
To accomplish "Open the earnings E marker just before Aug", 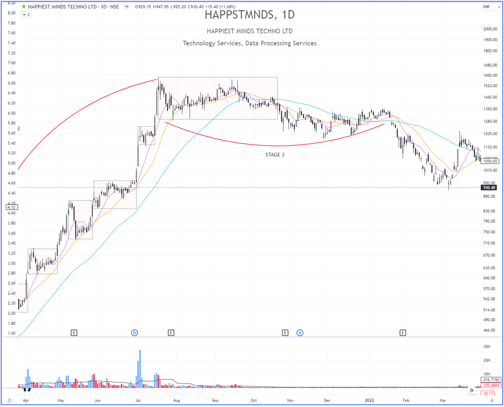I will (171, 333).
